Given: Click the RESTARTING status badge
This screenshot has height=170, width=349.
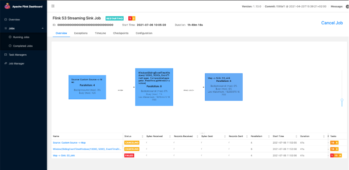Looking at the screenshot, I should pyautogui.click(x=114, y=18).
